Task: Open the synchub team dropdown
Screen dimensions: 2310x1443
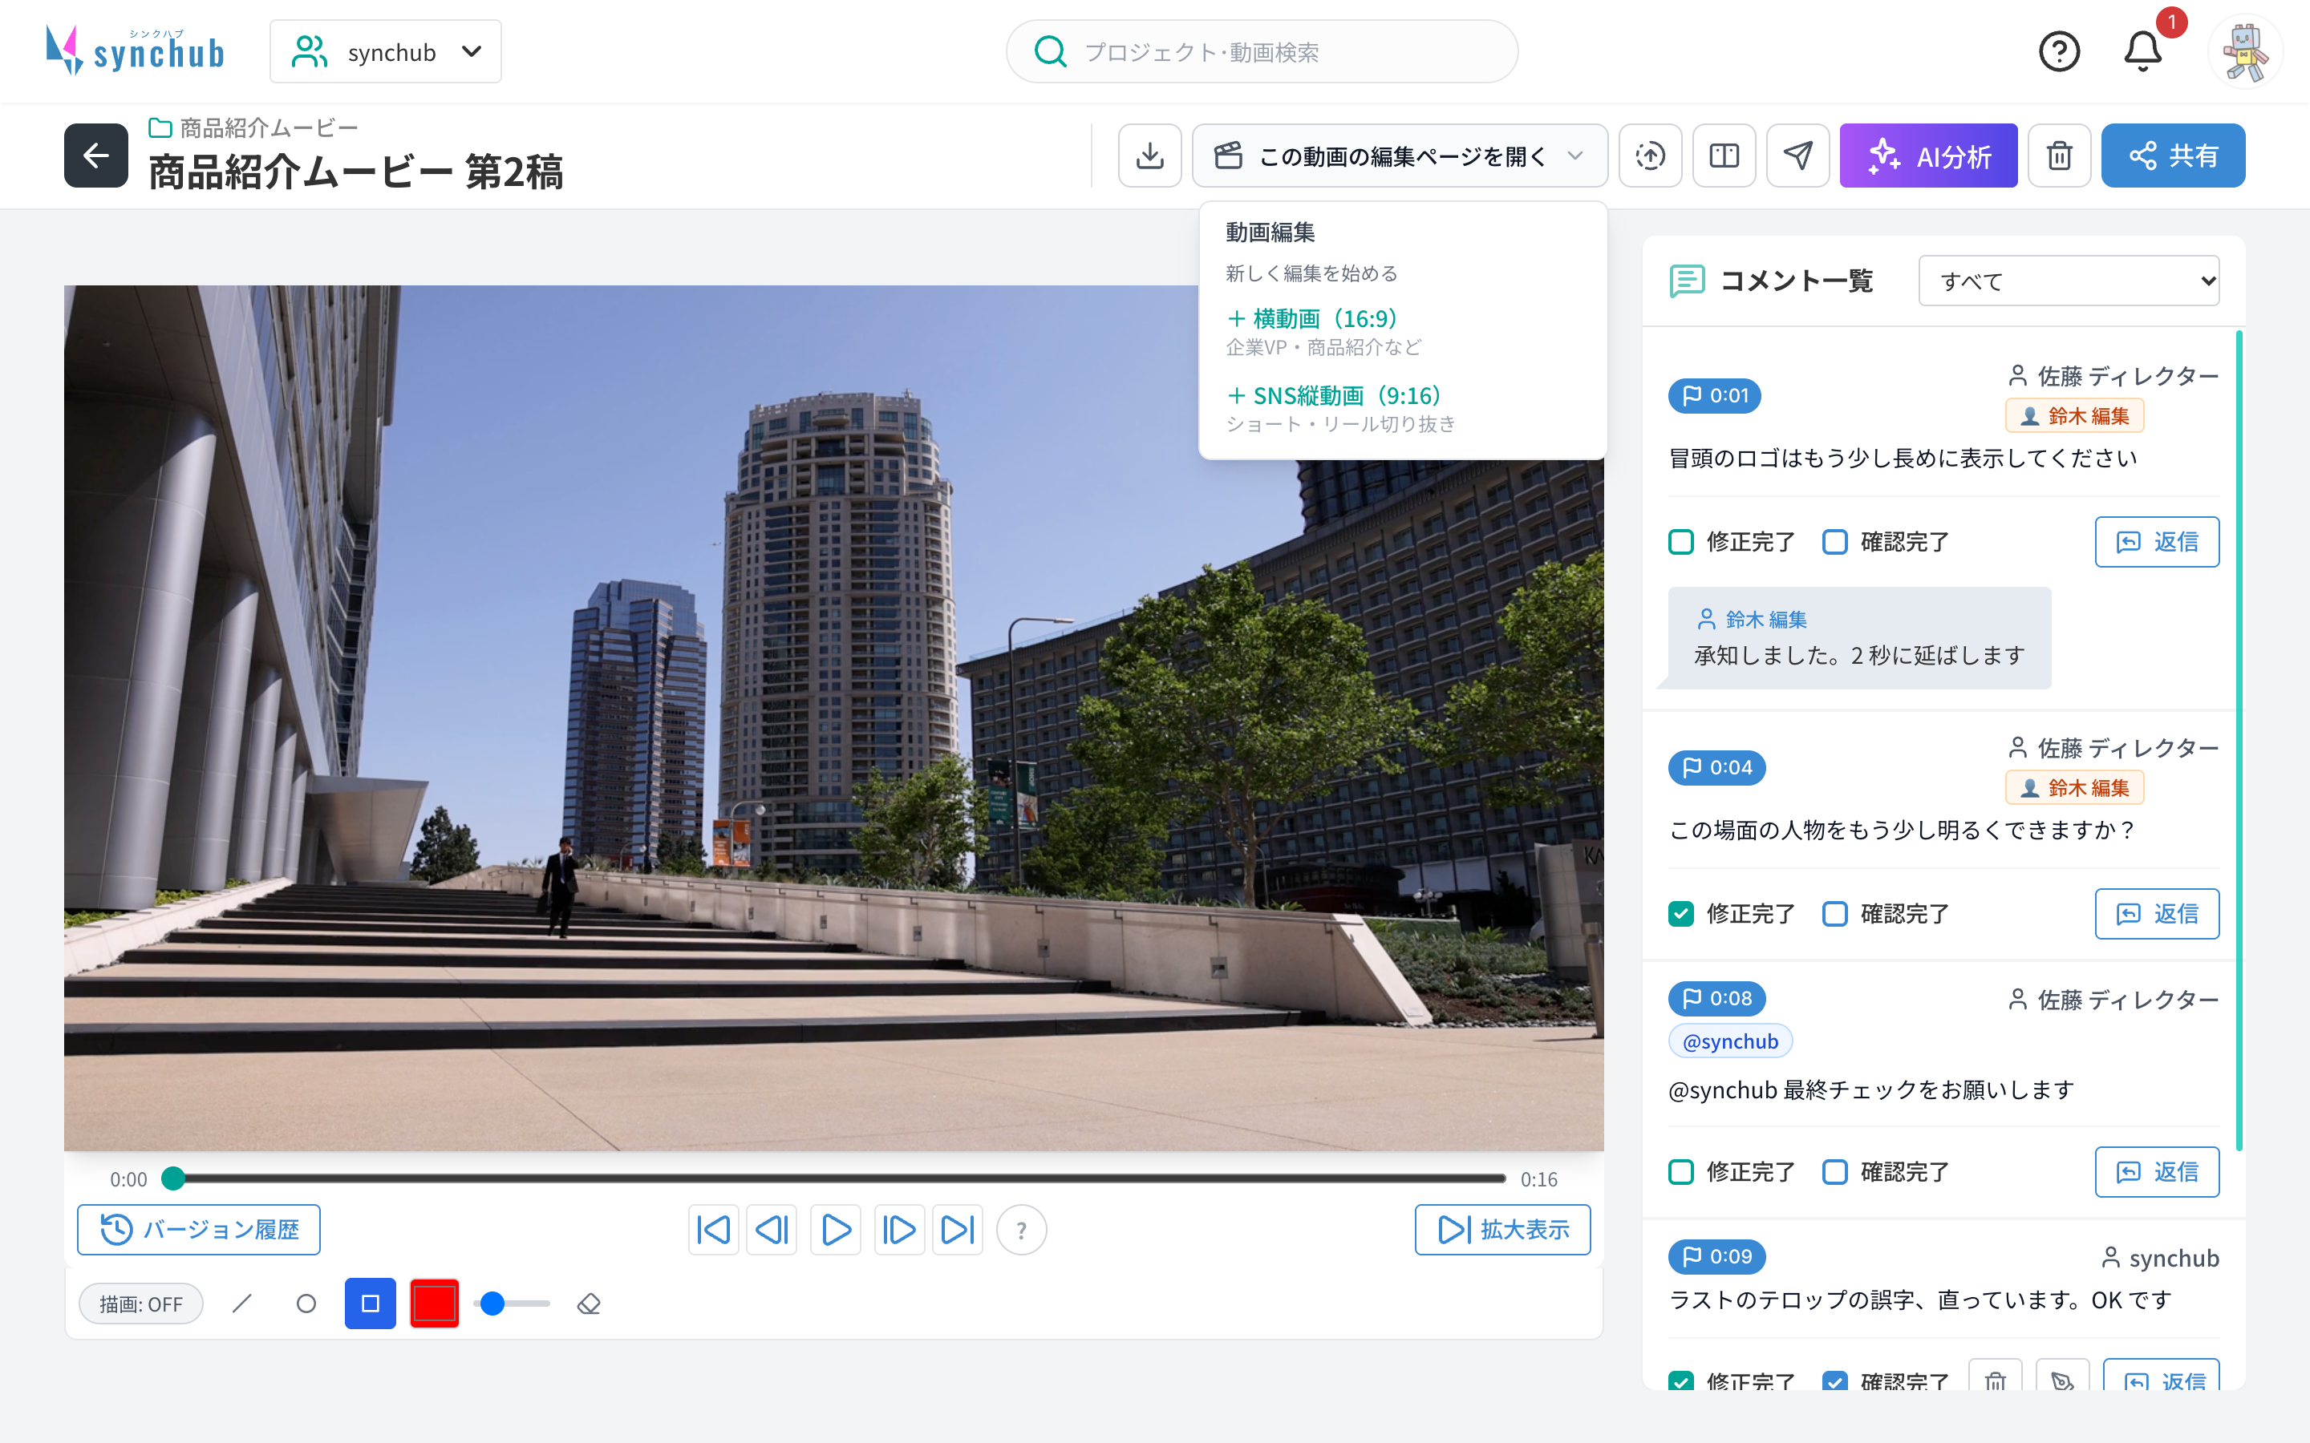Action: pos(386,51)
